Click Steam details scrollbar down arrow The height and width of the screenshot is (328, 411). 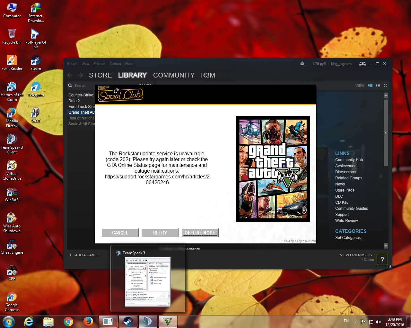(386, 246)
